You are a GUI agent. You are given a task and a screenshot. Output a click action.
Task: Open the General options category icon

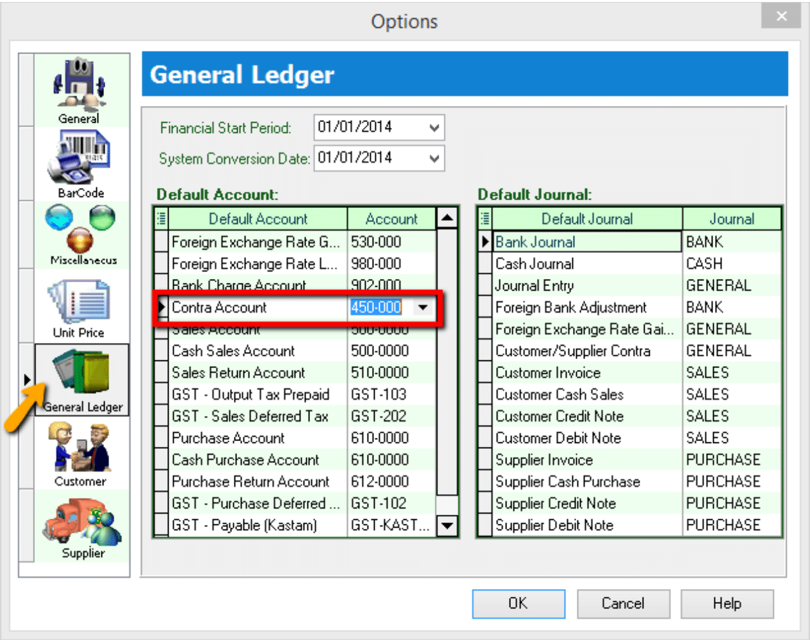point(80,90)
